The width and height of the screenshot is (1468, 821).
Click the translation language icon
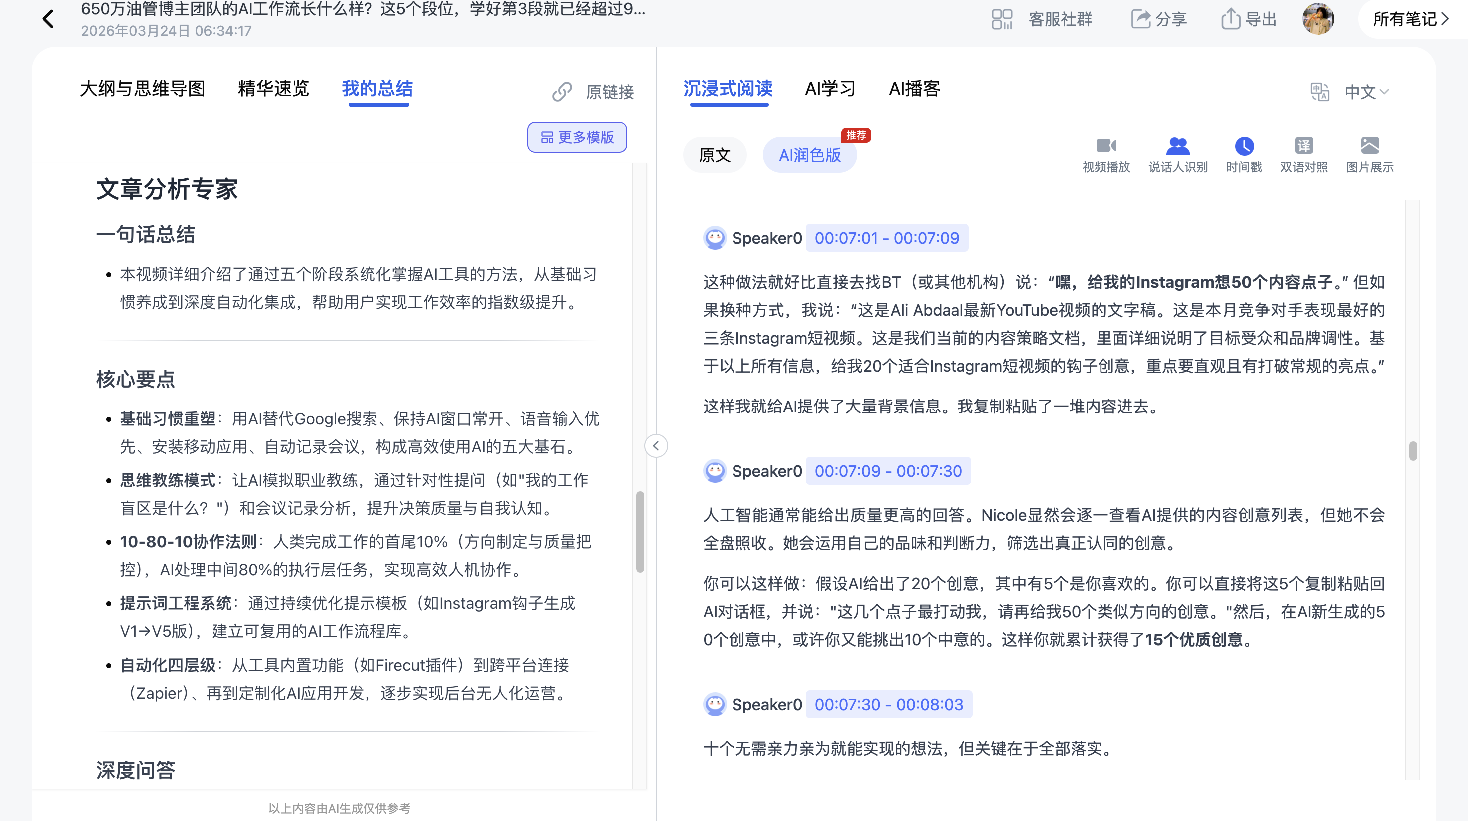(1319, 92)
